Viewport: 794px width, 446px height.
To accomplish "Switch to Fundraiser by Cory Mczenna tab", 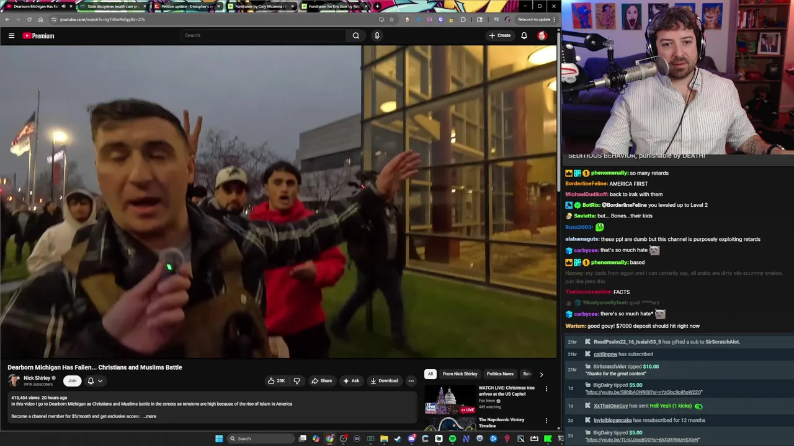I will click(x=260, y=6).
